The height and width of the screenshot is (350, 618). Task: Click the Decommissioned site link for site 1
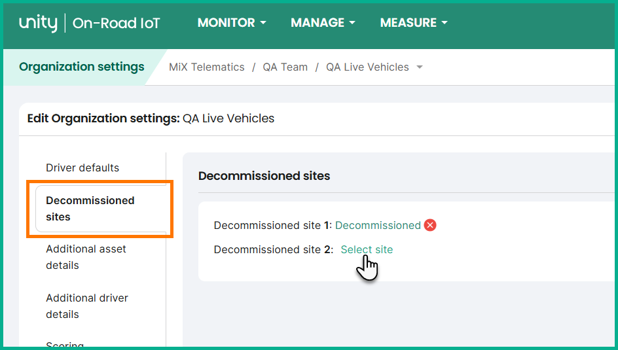click(378, 225)
